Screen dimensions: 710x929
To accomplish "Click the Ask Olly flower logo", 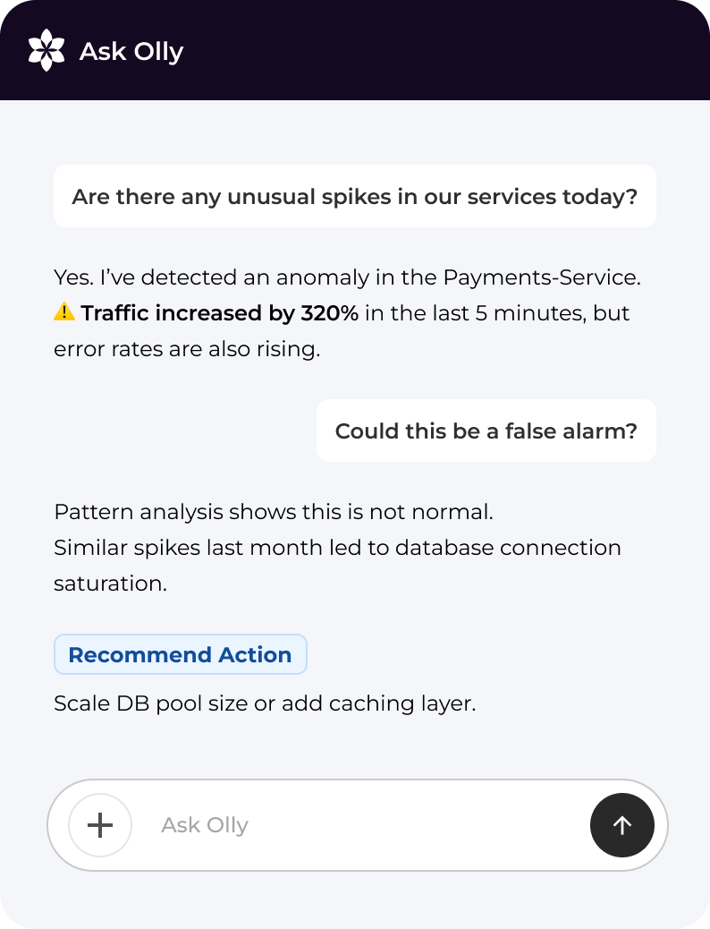I will [46, 50].
